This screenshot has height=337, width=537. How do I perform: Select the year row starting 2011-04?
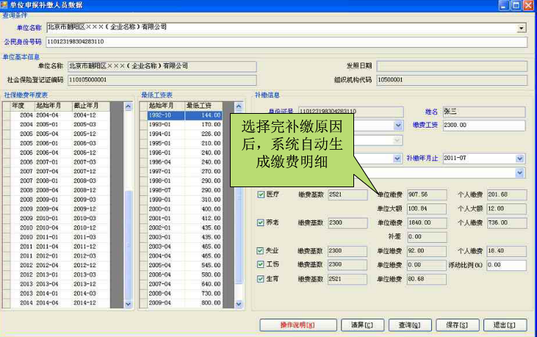(60, 247)
